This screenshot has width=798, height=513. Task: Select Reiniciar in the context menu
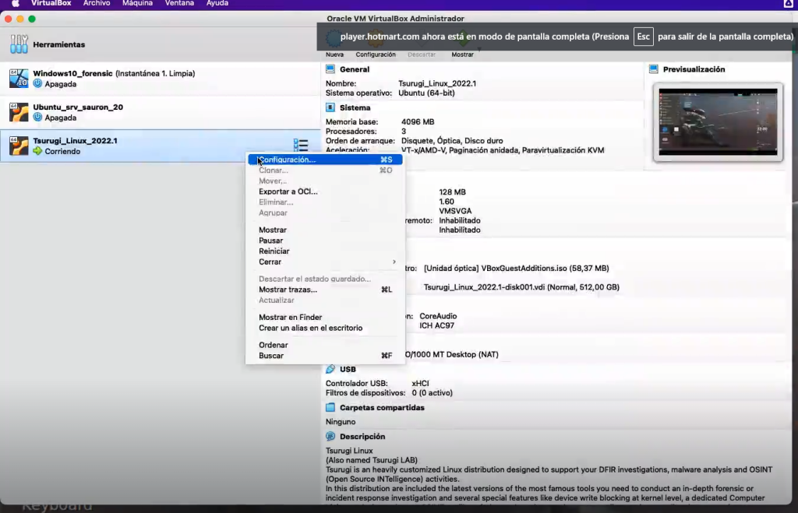tap(325, 251)
